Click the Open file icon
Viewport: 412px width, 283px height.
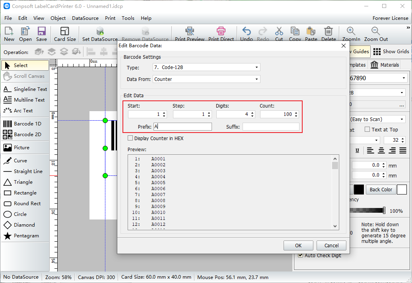pos(25,31)
